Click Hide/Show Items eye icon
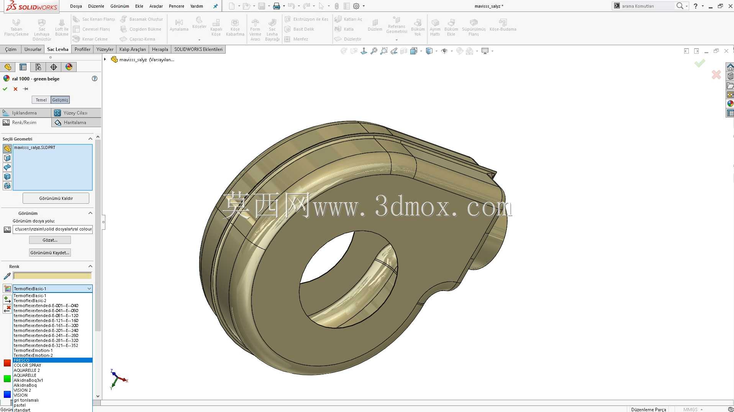The height and width of the screenshot is (412, 734). [x=444, y=51]
